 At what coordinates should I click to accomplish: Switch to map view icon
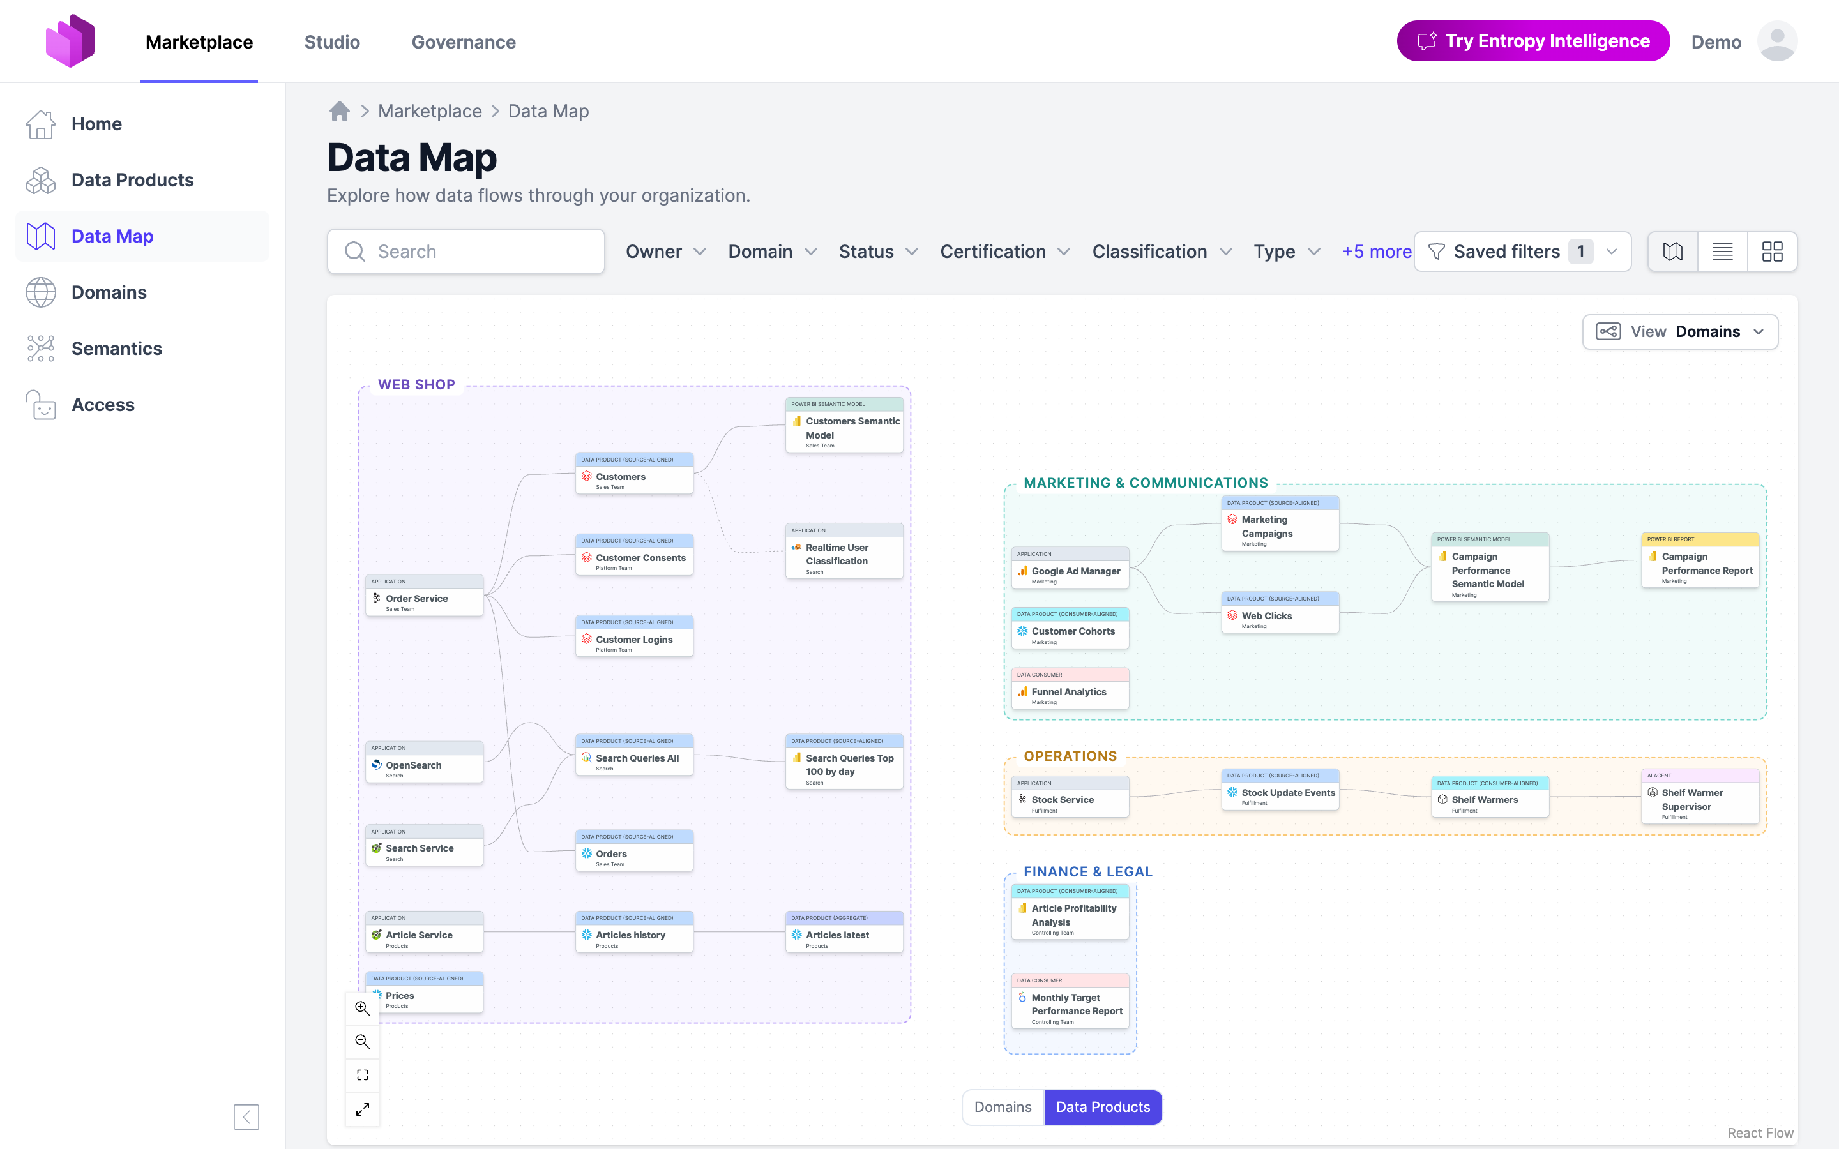pyautogui.click(x=1672, y=252)
